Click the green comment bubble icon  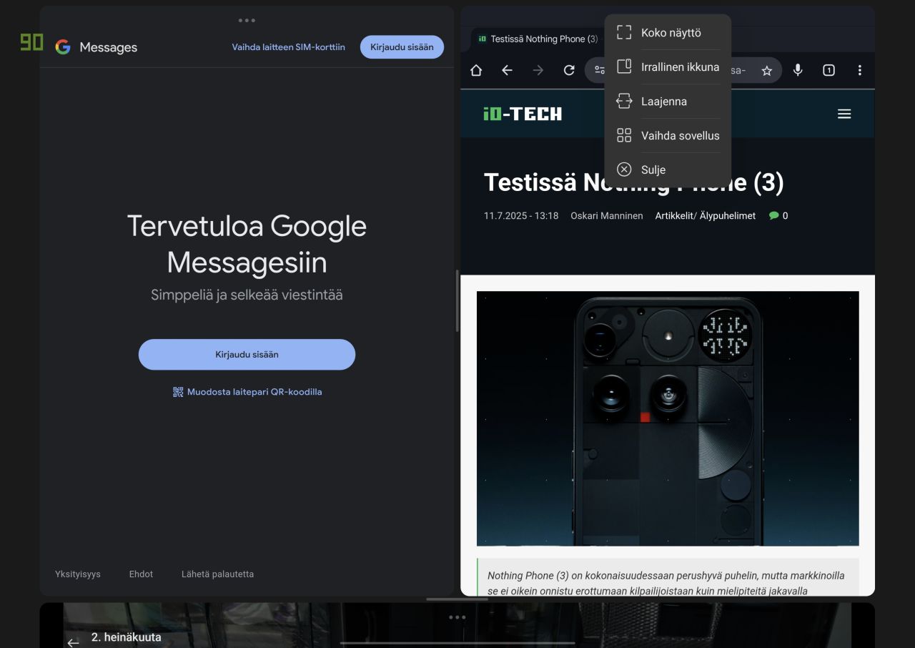(773, 215)
